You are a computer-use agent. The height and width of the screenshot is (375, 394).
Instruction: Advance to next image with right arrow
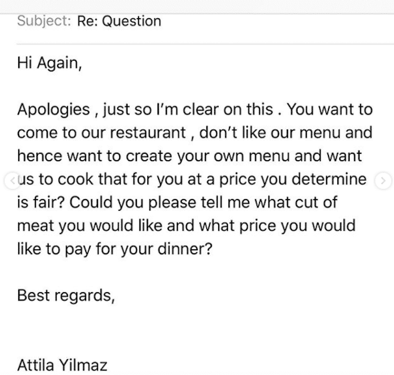383,180
